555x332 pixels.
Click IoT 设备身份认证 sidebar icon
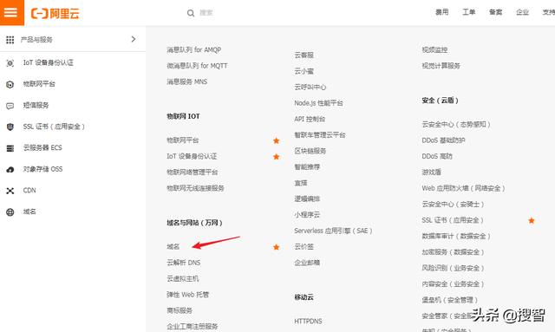pos(10,63)
